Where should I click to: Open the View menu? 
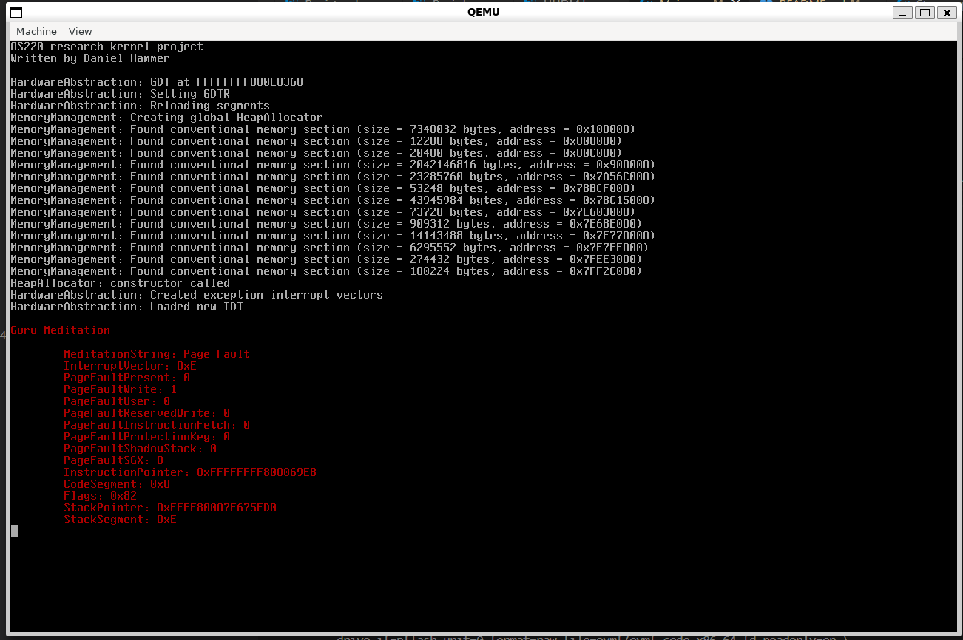tap(80, 31)
